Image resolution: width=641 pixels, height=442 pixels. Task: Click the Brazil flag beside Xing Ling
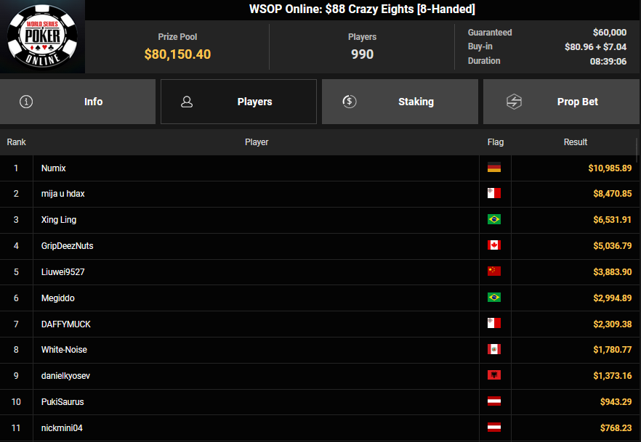pos(494,220)
